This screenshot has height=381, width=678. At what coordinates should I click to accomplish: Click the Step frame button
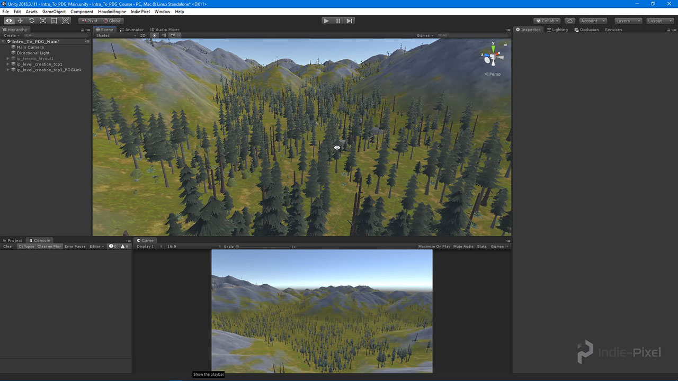point(349,21)
